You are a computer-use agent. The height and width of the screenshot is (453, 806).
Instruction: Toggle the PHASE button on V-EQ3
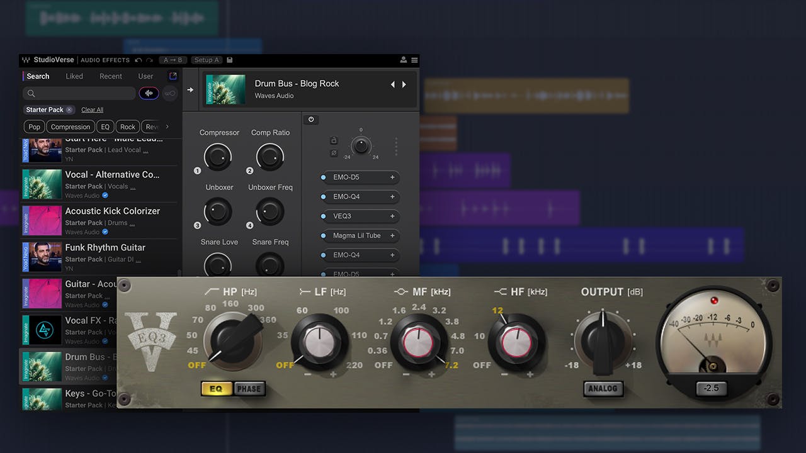pos(249,389)
